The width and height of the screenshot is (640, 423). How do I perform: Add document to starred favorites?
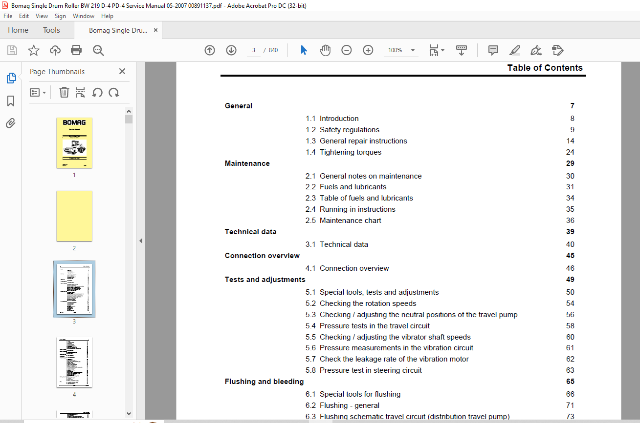(34, 50)
